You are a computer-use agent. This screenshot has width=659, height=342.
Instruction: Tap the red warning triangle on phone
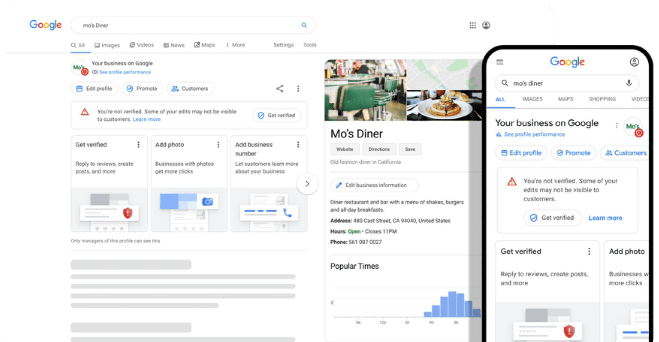(512, 182)
